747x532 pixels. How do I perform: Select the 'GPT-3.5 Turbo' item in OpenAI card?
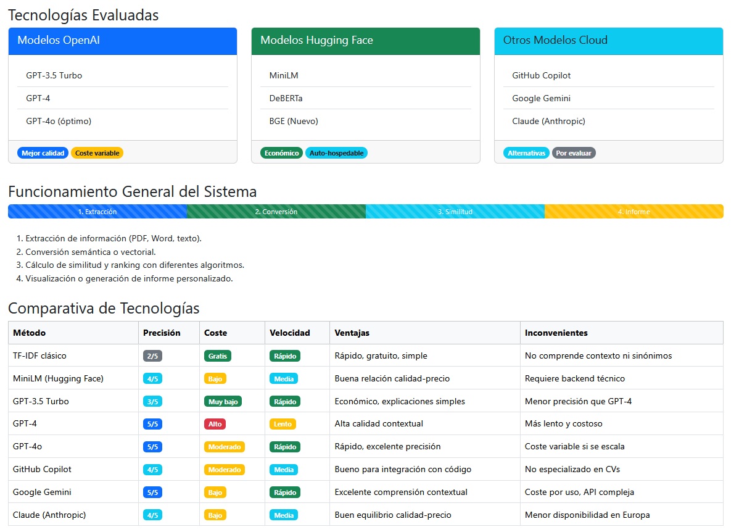pos(123,75)
